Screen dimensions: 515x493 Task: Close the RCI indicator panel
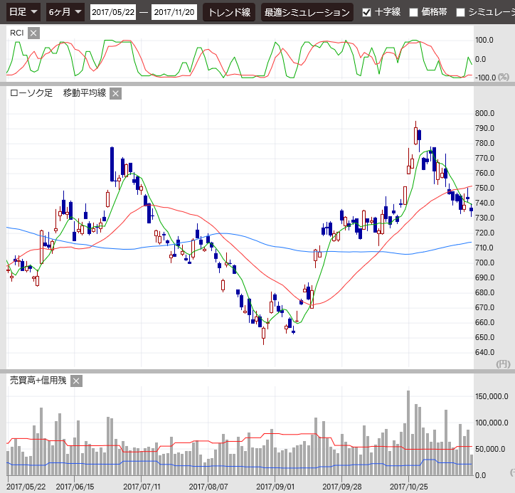(x=34, y=33)
